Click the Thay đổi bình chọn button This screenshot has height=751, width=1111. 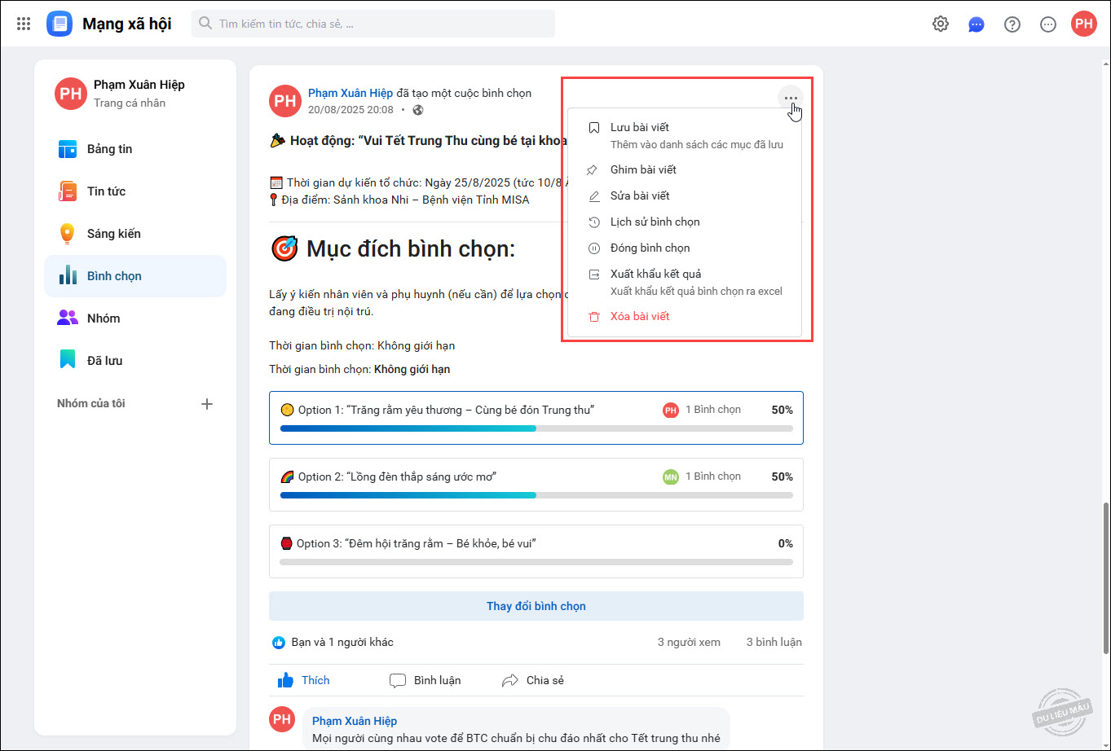pyautogui.click(x=536, y=606)
